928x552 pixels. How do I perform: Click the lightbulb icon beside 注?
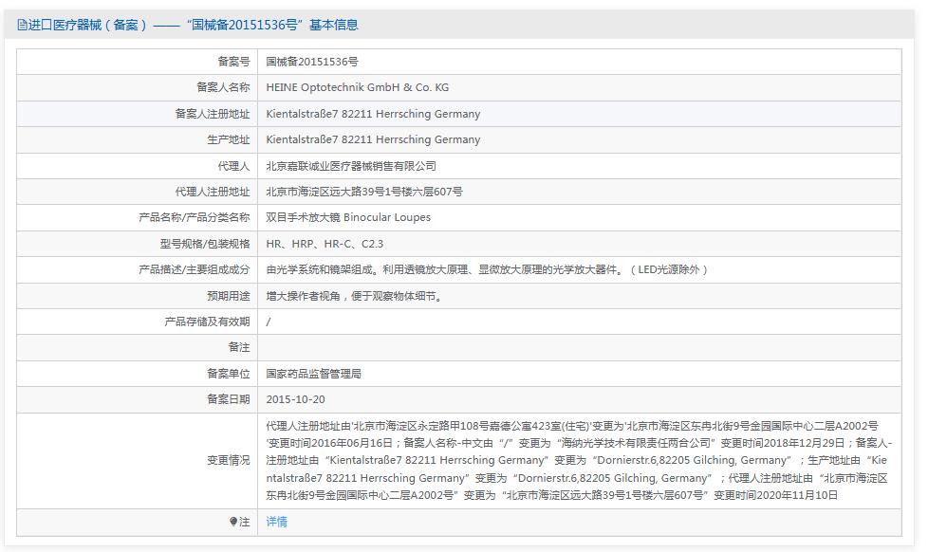click(233, 522)
